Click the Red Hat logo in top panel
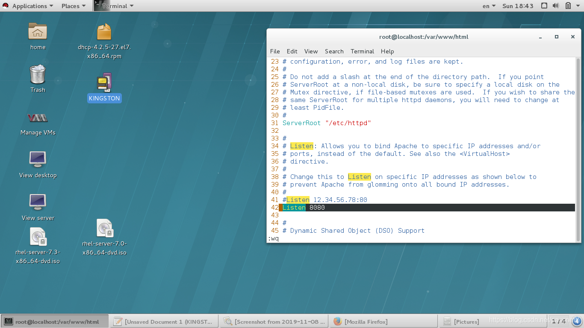Viewport: 584px width, 328px height. click(6, 6)
